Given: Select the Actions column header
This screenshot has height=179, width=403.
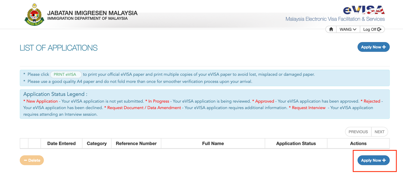Looking at the screenshot, I should pos(358,143).
